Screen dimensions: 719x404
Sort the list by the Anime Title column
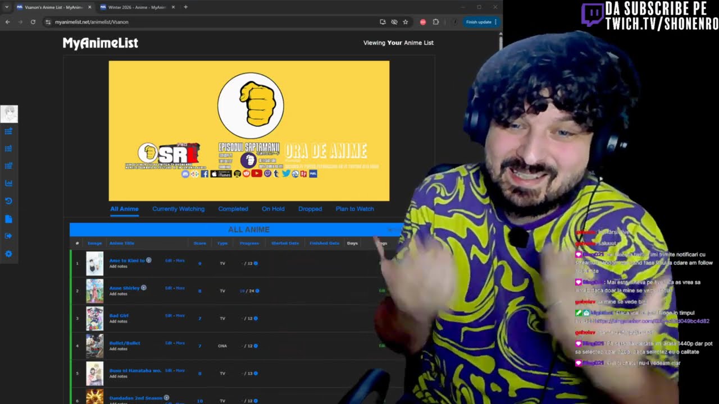point(122,243)
